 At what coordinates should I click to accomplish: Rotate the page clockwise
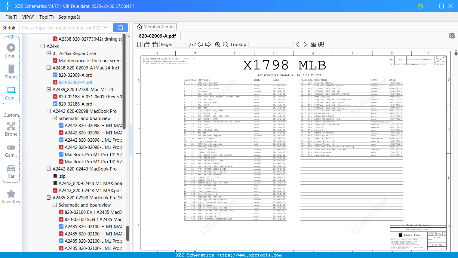155,45
